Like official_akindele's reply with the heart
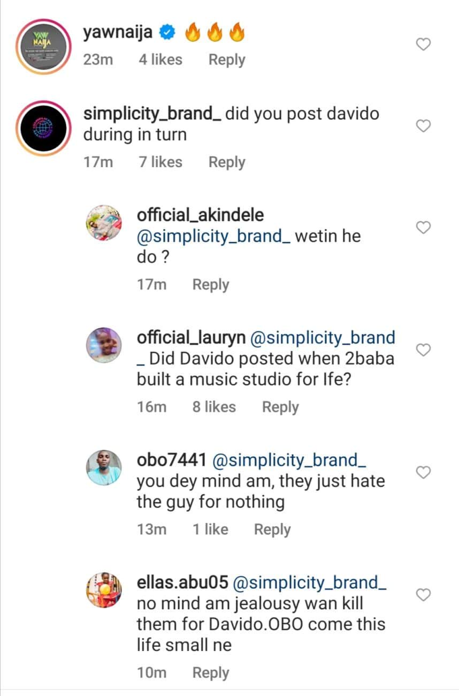This screenshot has height=696, width=459. coord(423,228)
